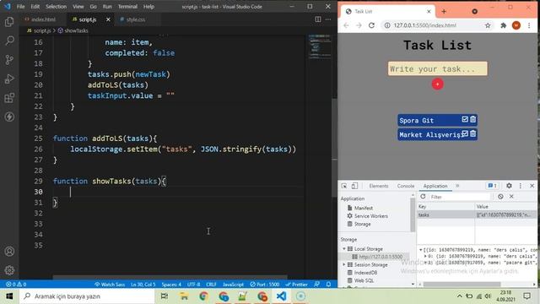Switch to the style.css editor tab
540x304 pixels.
(135, 19)
